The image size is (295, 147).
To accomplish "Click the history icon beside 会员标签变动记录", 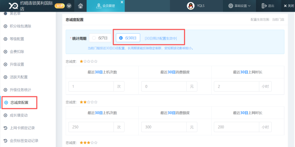I will pos(5,141).
